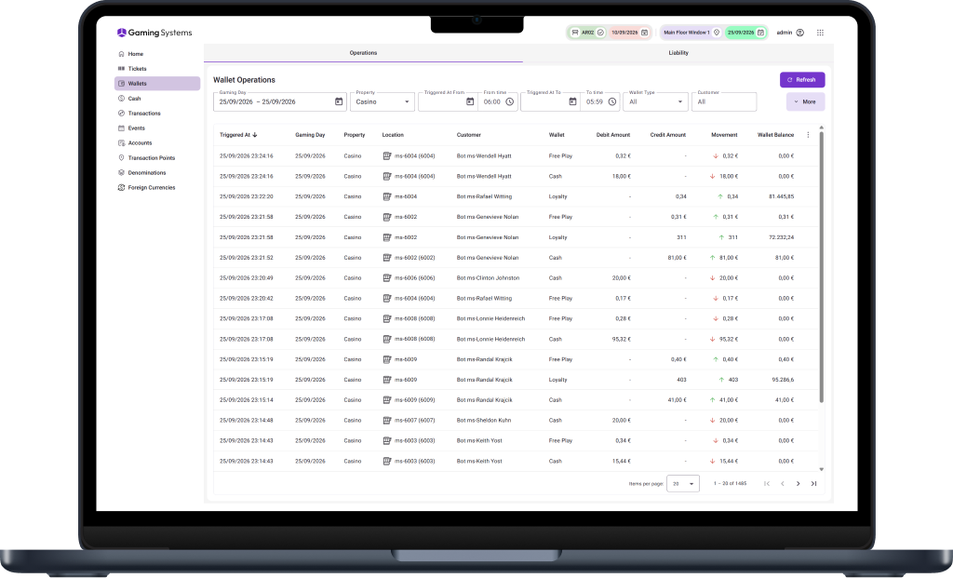Open the Triggered At From calendar icon
The image size is (953, 578).
point(470,101)
